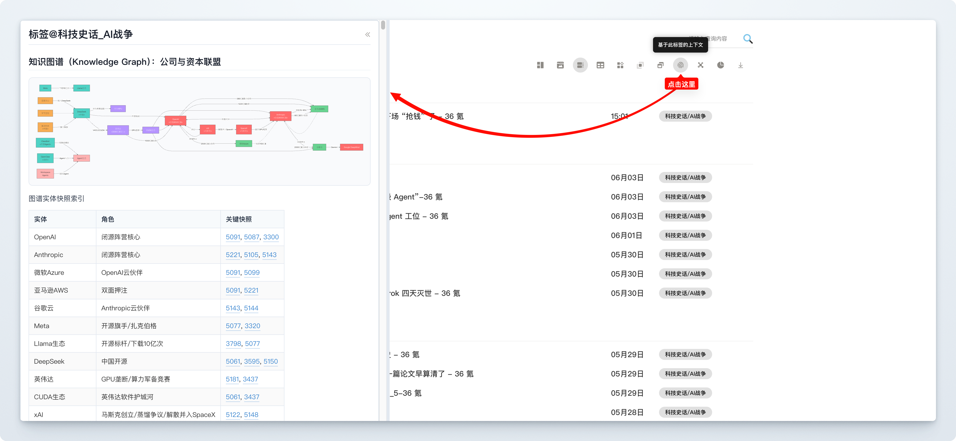Image resolution: width=956 pixels, height=441 pixels.
Task: Switch to the table grid view icon
Action: click(x=600, y=65)
